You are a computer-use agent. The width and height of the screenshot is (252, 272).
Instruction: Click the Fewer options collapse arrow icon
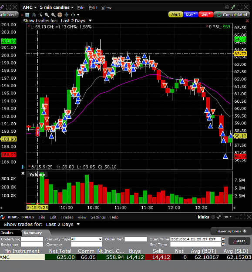[x=245, y=231]
